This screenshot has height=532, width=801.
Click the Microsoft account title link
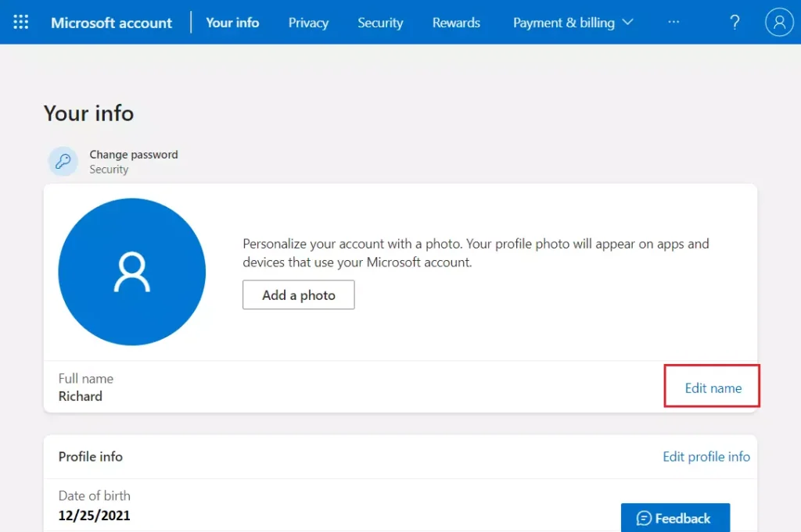point(111,23)
